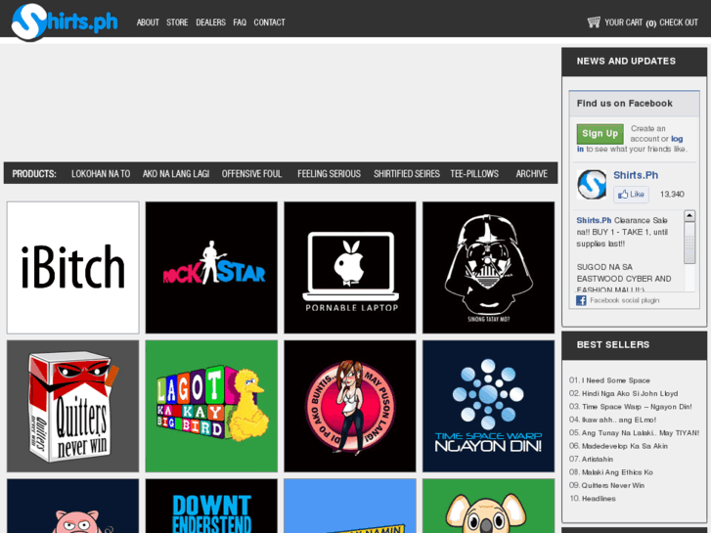Screen dimensions: 711x533
Task: Open best seller Artistahin
Action: pos(598,460)
